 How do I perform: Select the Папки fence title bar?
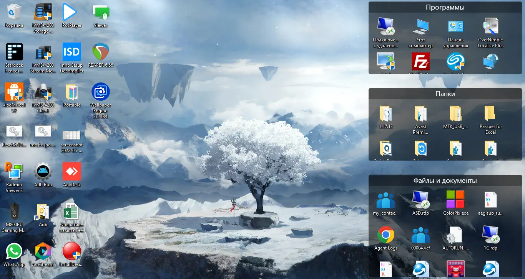tap(445, 94)
